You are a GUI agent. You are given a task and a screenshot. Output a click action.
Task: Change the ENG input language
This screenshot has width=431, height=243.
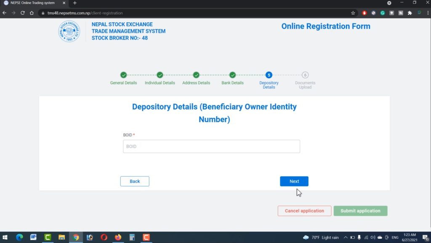pos(395,238)
